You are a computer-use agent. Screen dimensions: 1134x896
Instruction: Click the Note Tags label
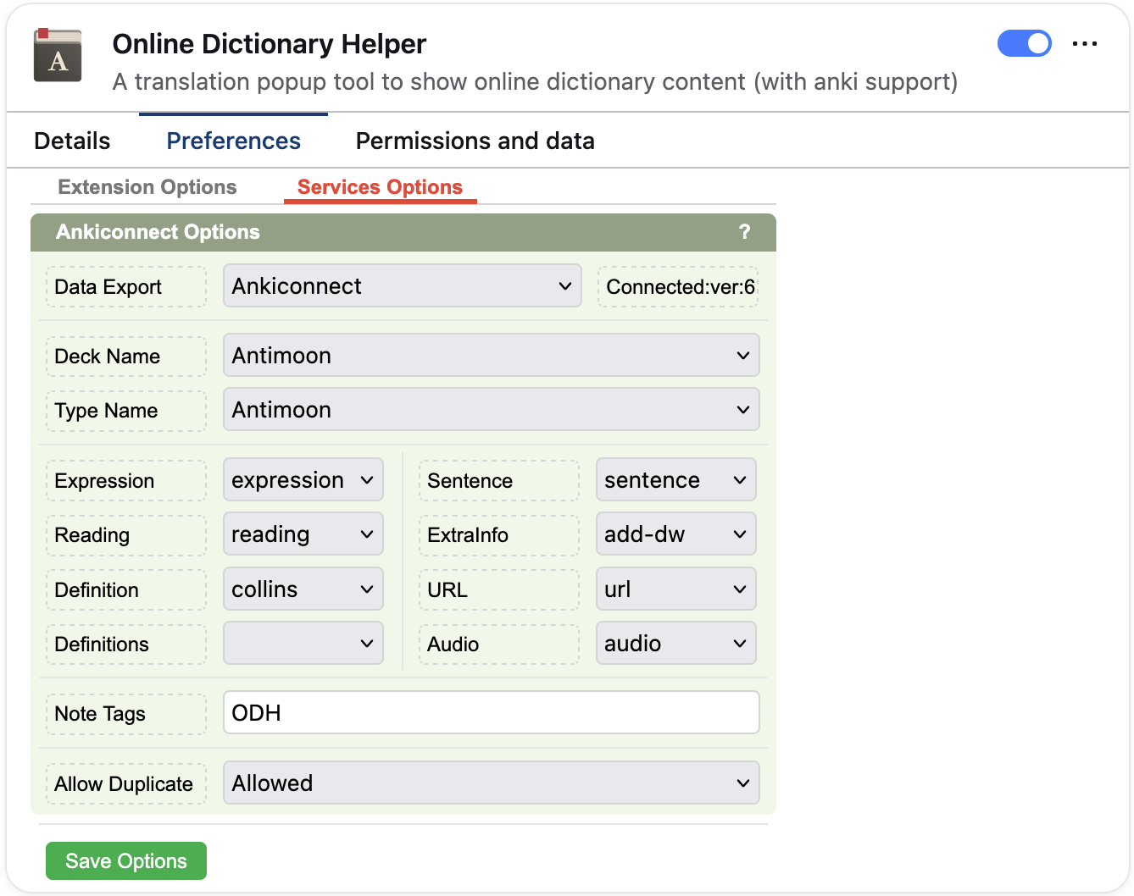point(126,714)
